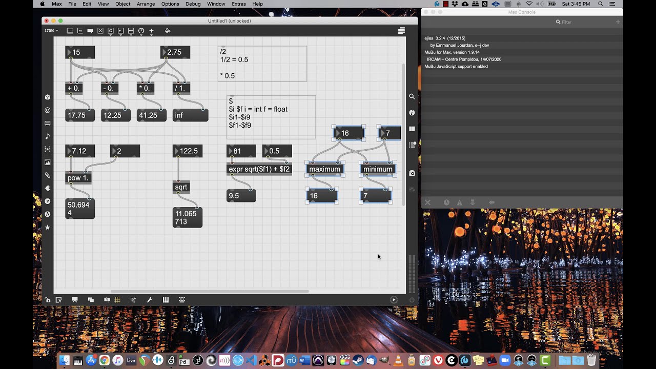Open the button objects dropdown in toolbar

click(111, 31)
